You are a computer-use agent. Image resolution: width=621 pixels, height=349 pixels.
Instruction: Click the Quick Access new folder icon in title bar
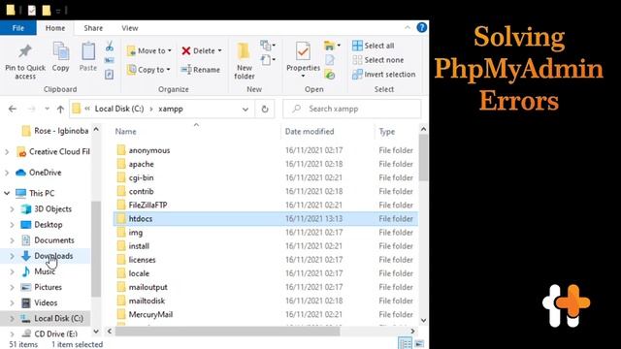point(47,11)
